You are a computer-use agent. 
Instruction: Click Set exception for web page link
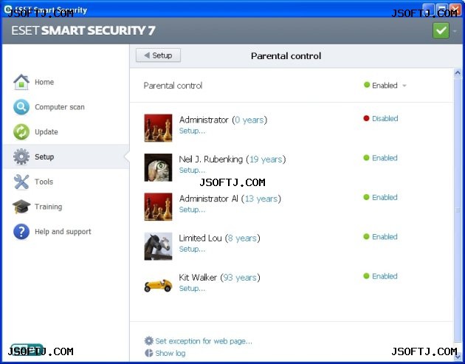click(204, 341)
